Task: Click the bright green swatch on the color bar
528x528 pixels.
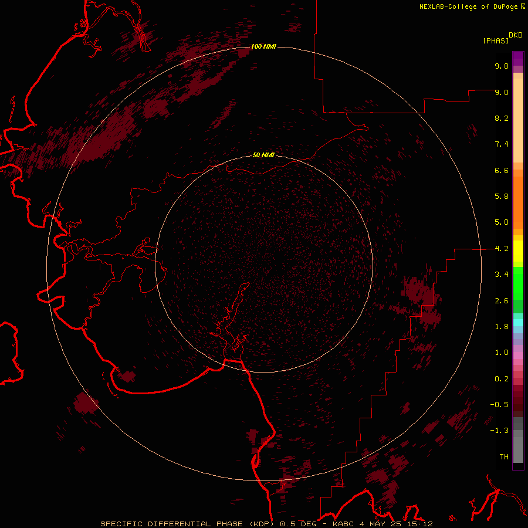Action: pyautogui.click(x=518, y=283)
